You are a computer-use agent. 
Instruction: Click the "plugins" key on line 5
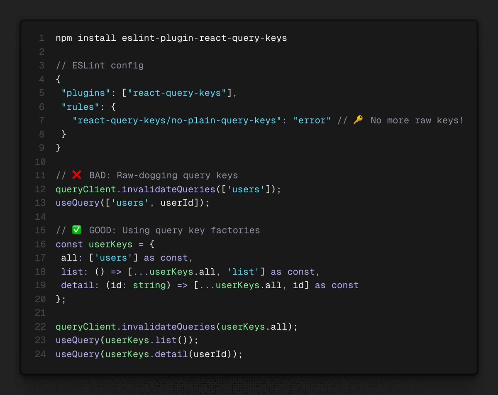coord(86,93)
